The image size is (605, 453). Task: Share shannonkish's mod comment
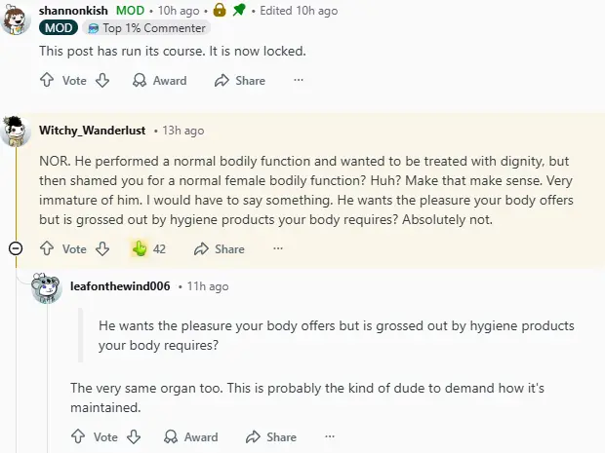click(240, 81)
